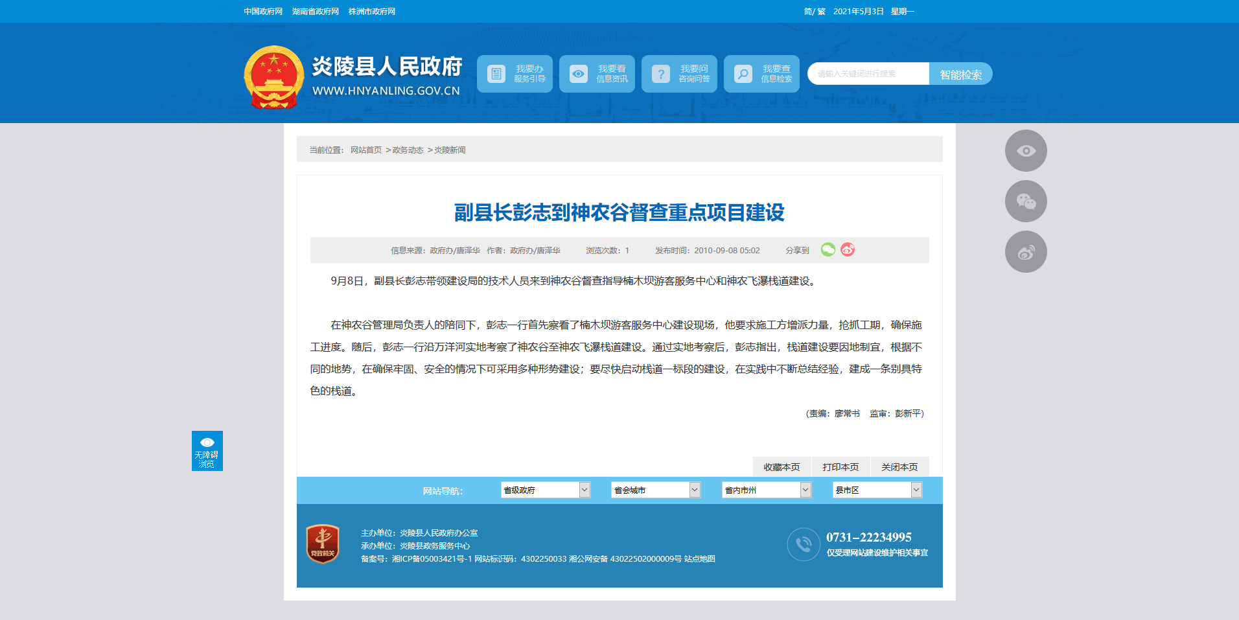This screenshot has width=1239, height=620.
Task: Go to 政务动态 in breadcrumb
Action: (408, 150)
